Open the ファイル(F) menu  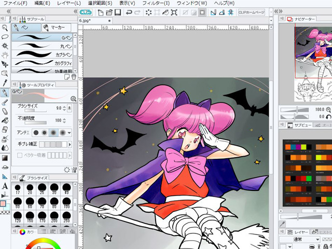(x=15, y=3)
